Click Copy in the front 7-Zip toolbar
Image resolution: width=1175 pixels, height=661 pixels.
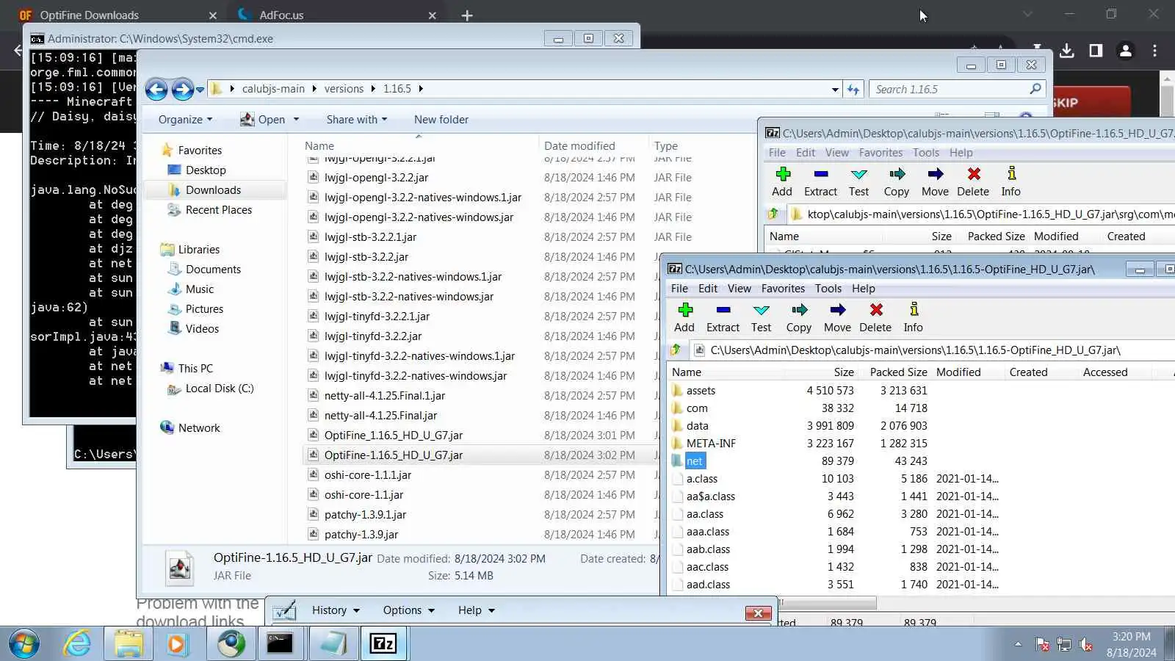(799, 317)
